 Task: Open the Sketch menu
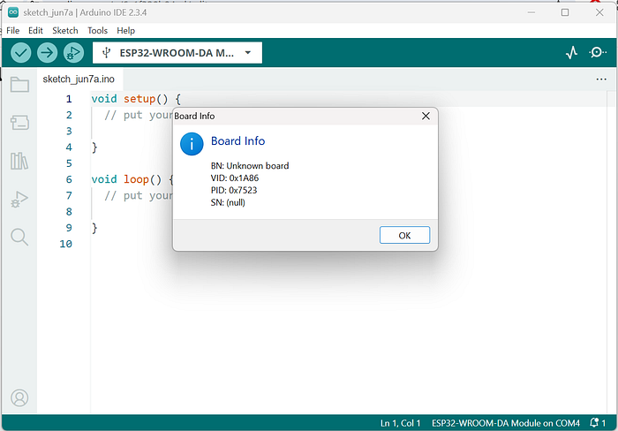click(x=65, y=30)
